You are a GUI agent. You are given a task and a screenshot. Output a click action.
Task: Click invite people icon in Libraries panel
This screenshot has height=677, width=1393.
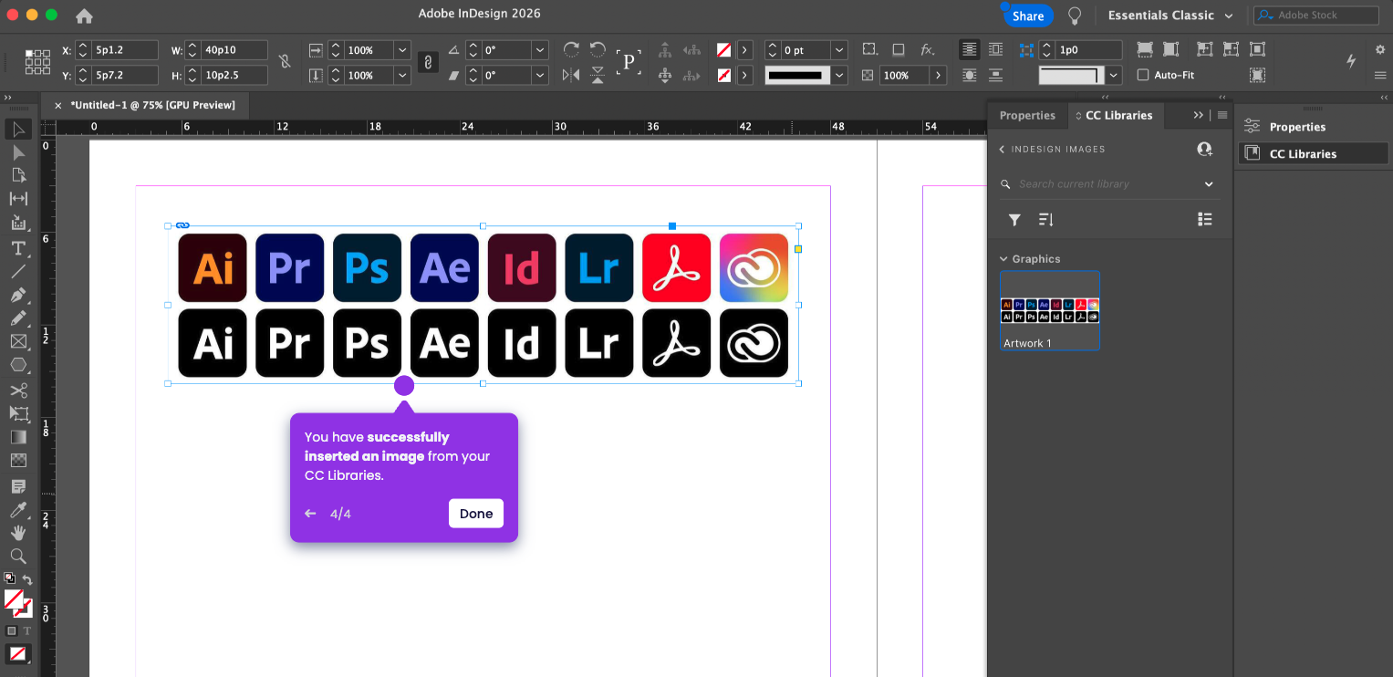coord(1205,149)
